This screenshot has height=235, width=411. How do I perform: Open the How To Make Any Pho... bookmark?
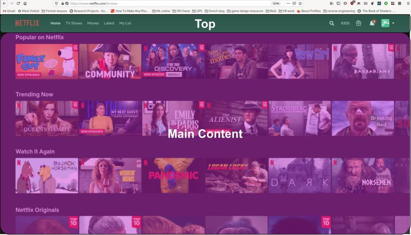pos(130,11)
